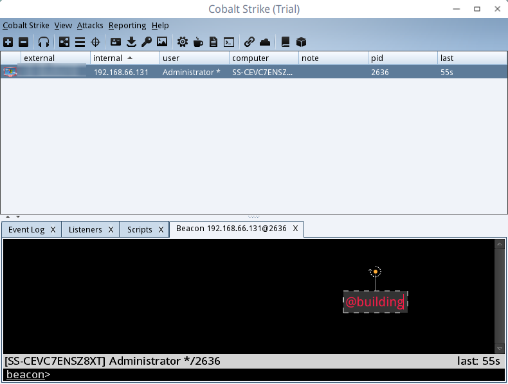This screenshot has width=508, height=384.
Task: Click the Disconnect minus icon
Action: [x=24, y=42]
